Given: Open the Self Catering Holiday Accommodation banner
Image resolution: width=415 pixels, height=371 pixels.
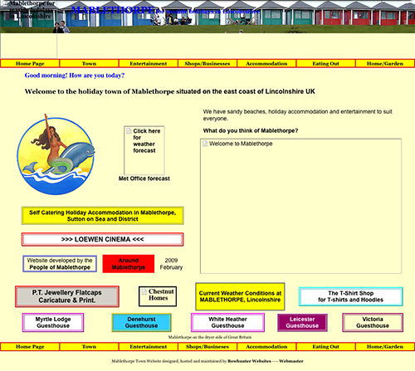Looking at the screenshot, I should click(x=103, y=216).
